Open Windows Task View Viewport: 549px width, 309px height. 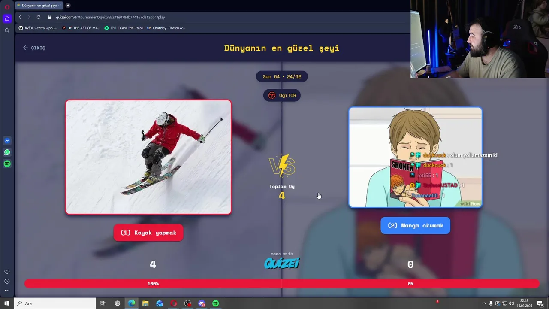pyautogui.click(x=103, y=303)
